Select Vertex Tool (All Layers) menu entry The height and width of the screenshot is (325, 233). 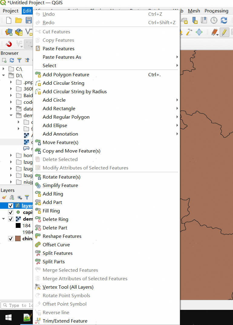[68, 287]
